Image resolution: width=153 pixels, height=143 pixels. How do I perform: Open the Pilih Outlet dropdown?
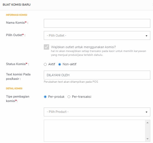(97, 35)
